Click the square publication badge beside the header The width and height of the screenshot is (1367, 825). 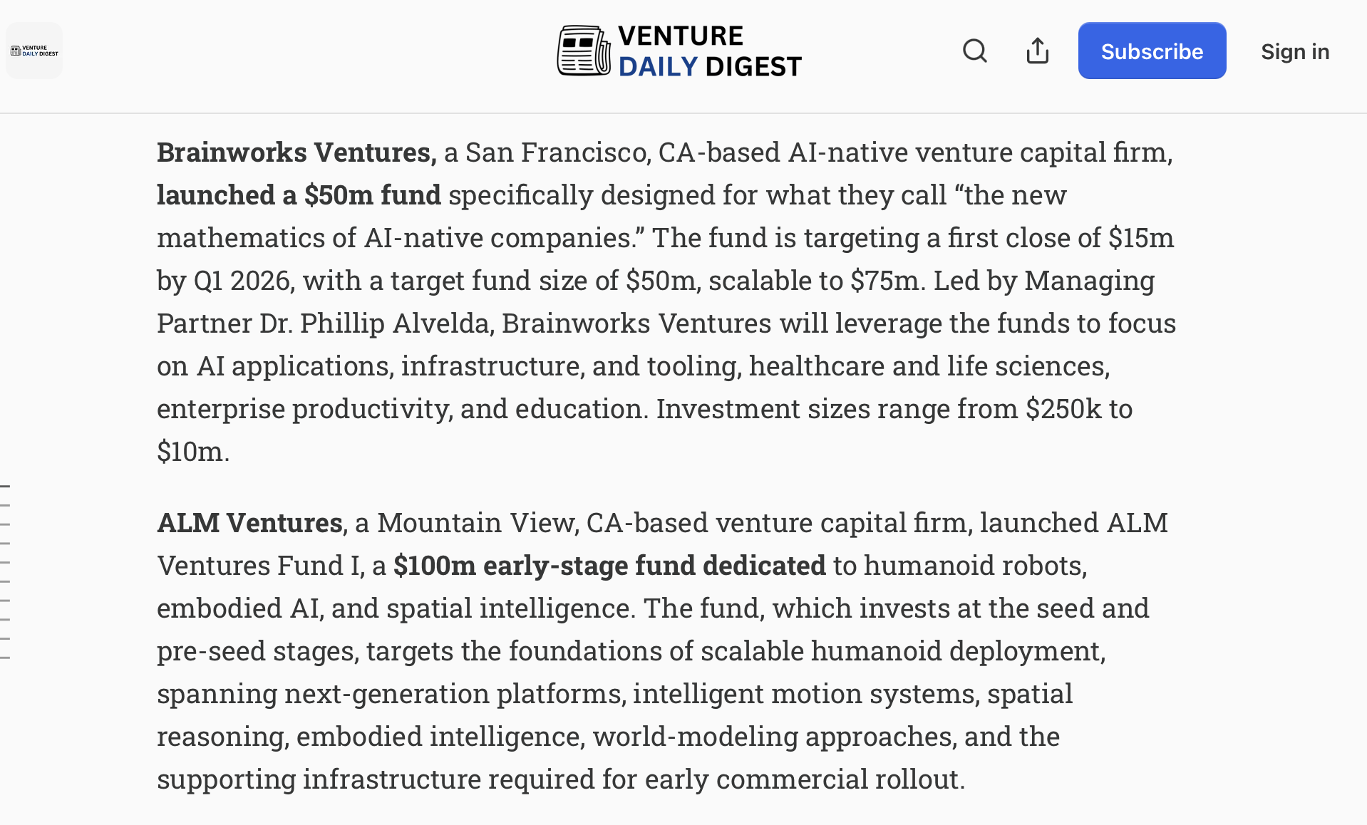coord(33,51)
